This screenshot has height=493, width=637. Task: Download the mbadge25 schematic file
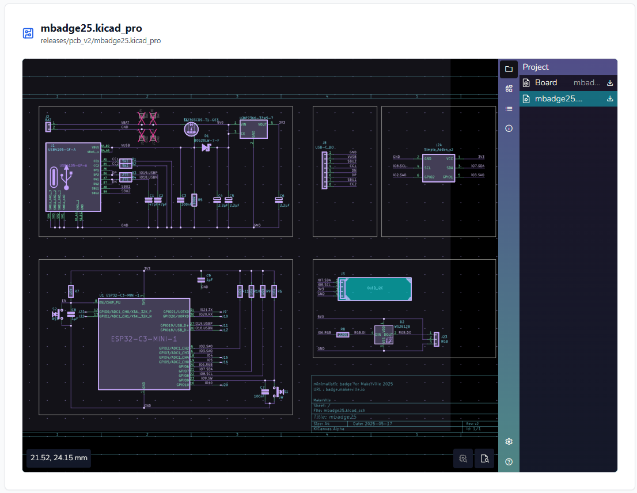pos(610,99)
